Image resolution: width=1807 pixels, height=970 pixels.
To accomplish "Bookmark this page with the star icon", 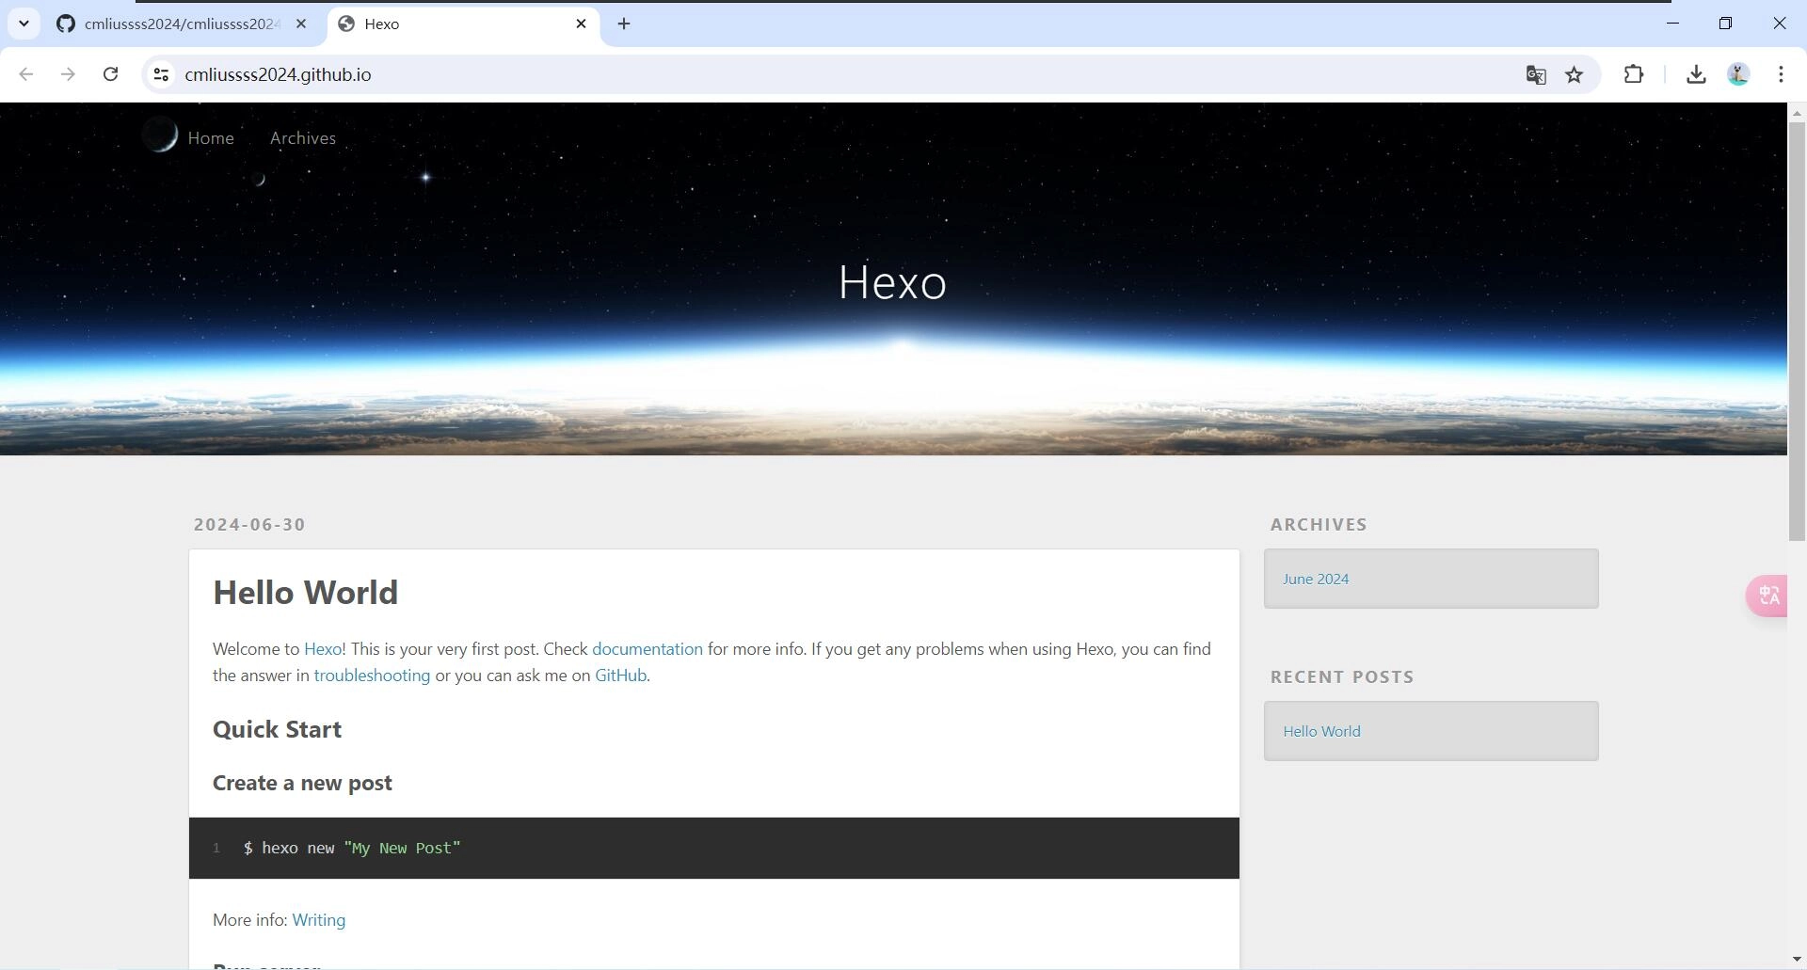I will click(1575, 74).
